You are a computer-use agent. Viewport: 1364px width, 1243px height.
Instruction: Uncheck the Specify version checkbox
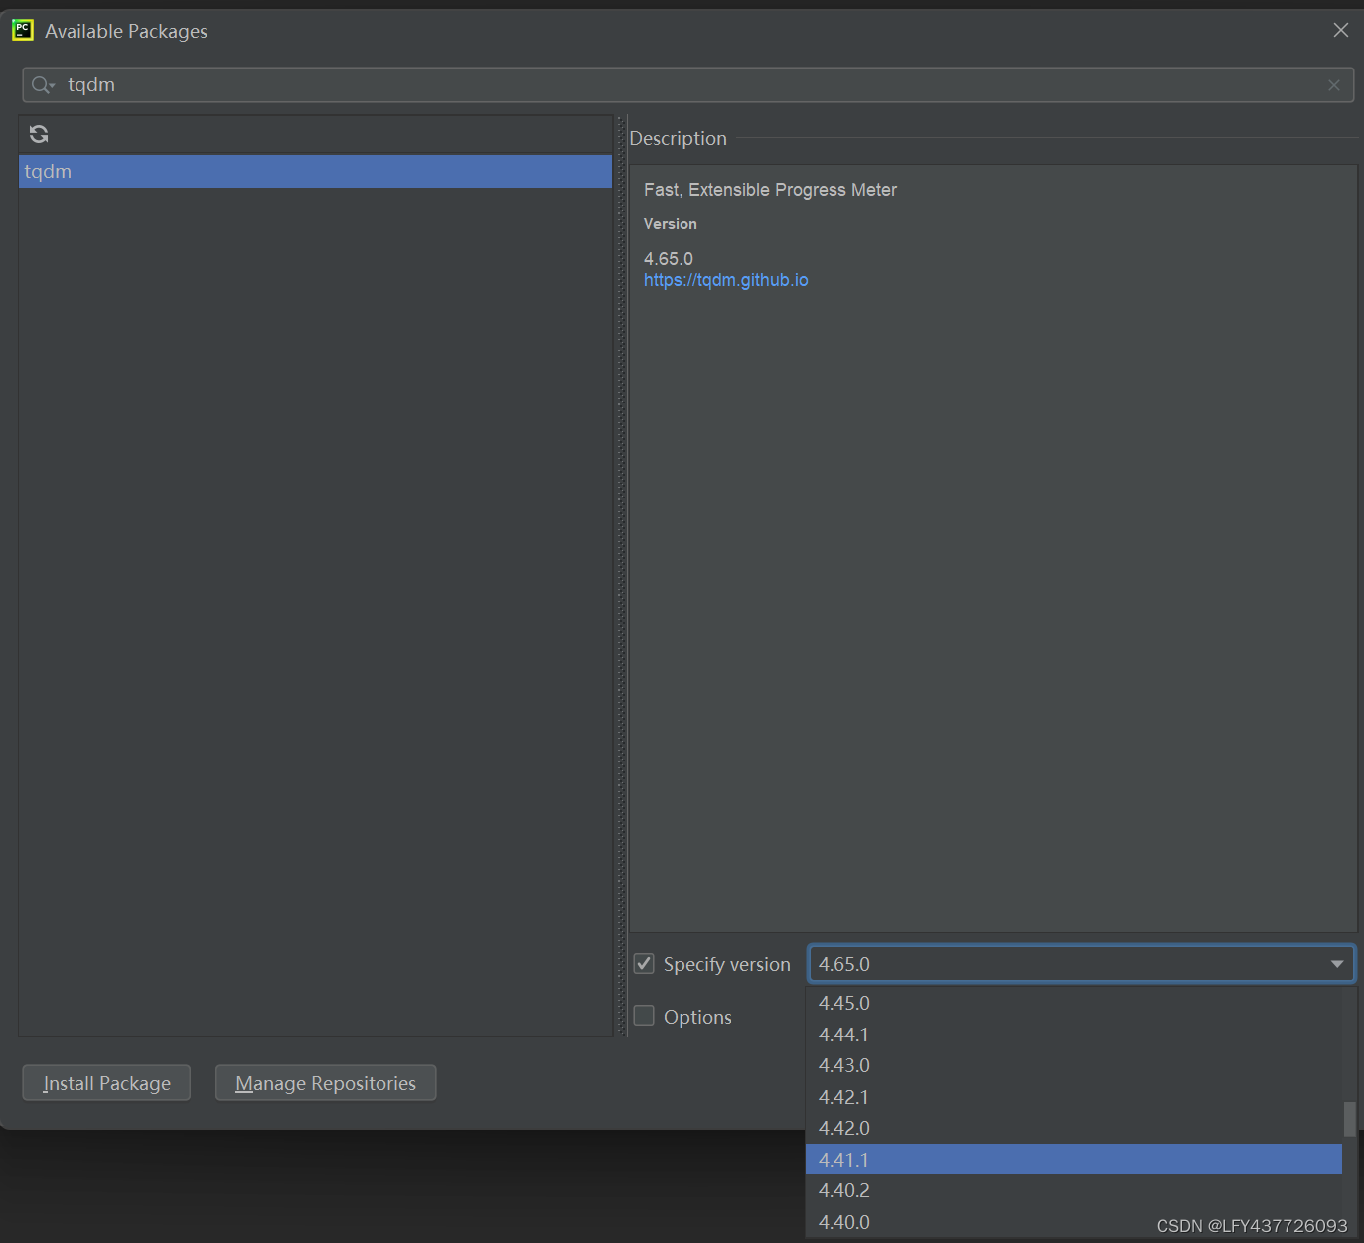pyautogui.click(x=644, y=964)
